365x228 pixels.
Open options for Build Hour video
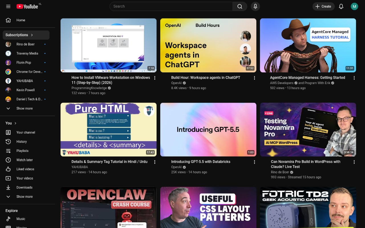tap(255, 78)
